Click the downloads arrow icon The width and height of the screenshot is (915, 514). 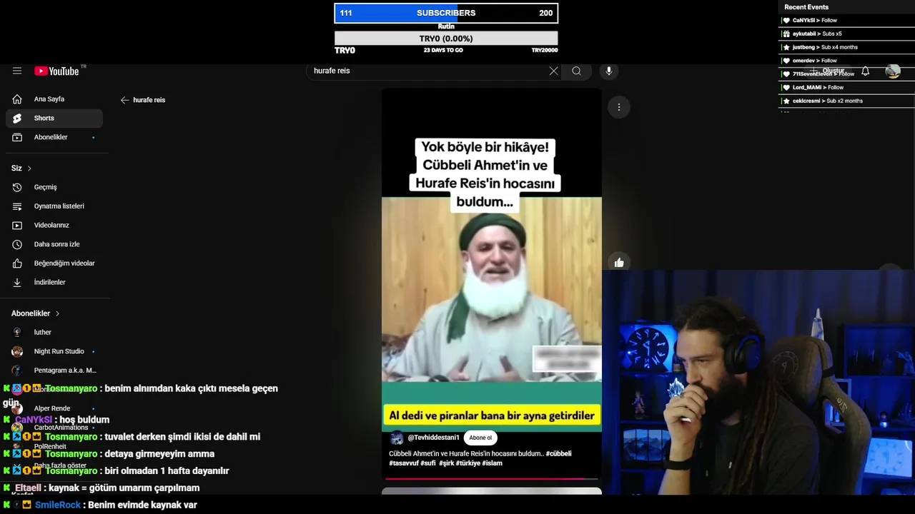17,282
